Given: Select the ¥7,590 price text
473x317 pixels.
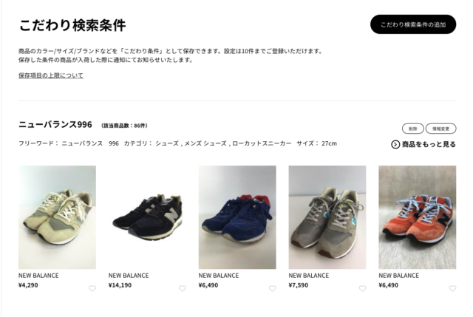Looking at the screenshot, I should pos(299,285).
